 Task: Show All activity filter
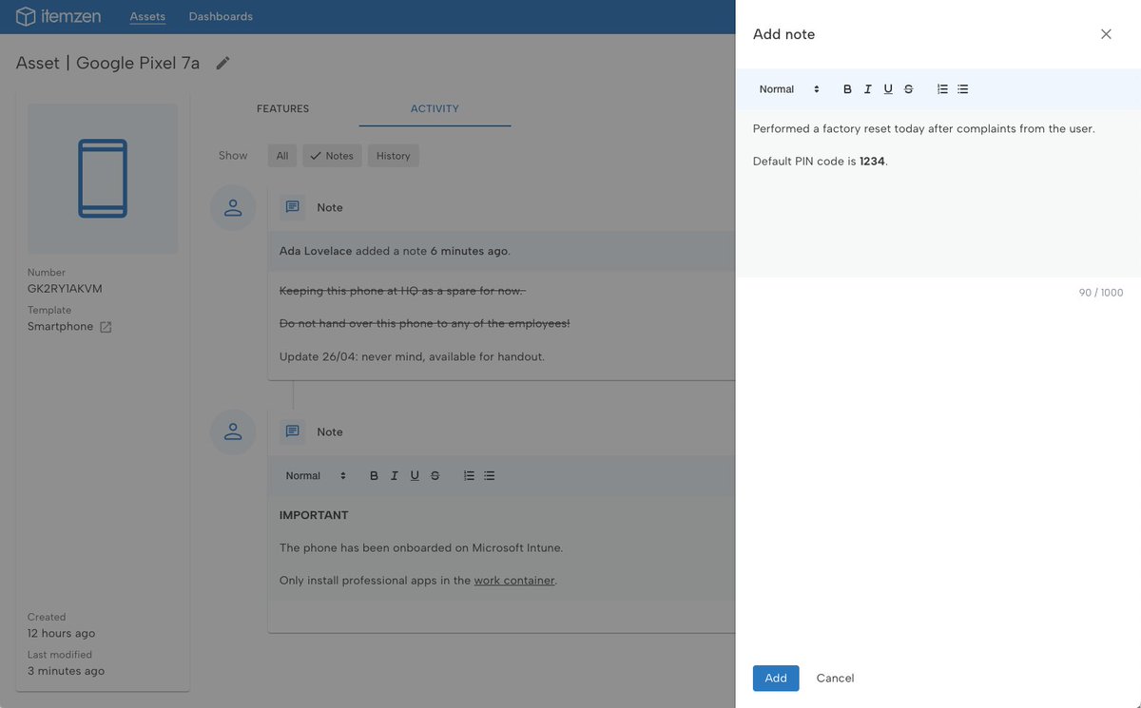(282, 156)
